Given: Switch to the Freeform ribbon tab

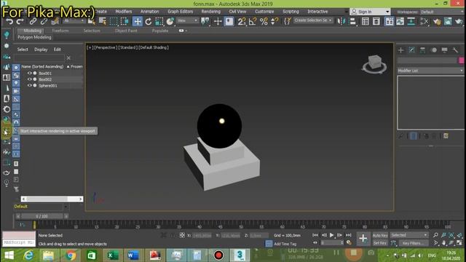Looking at the screenshot, I should (x=60, y=31).
